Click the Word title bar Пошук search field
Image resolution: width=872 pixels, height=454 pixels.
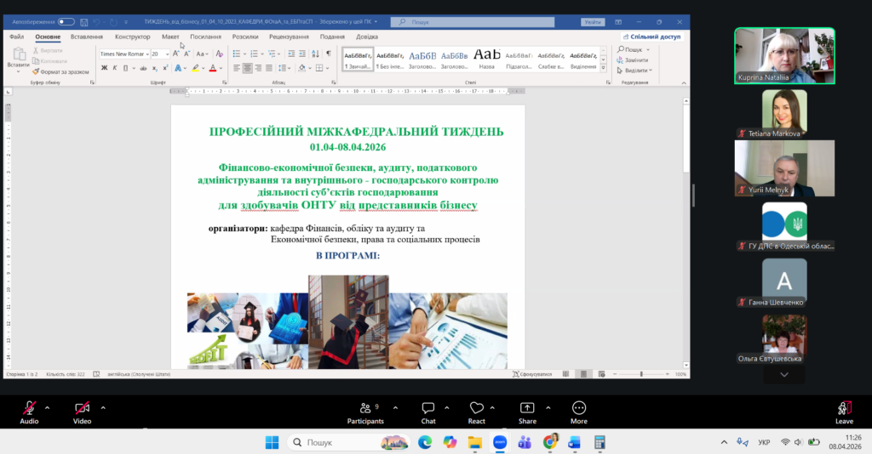click(473, 22)
